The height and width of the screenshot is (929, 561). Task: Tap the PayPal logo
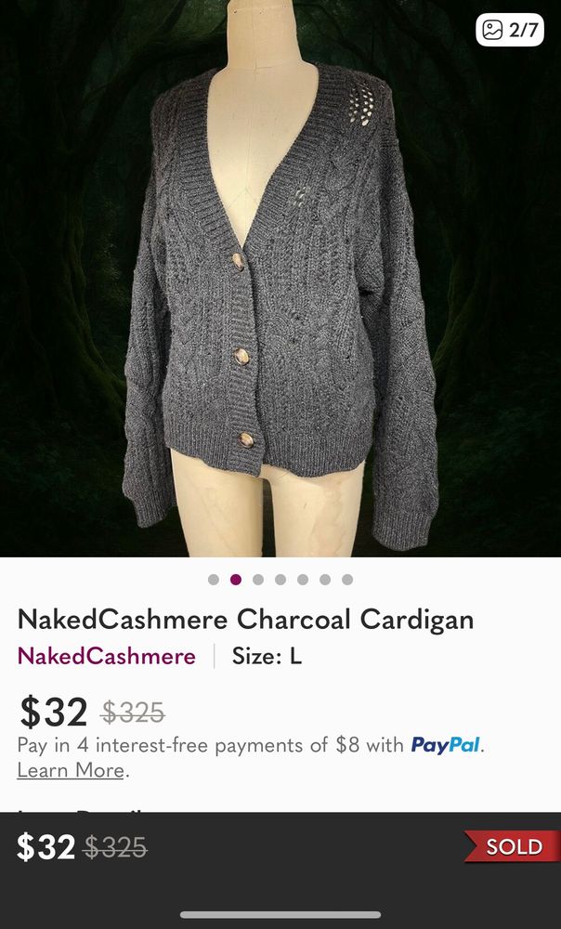446,745
